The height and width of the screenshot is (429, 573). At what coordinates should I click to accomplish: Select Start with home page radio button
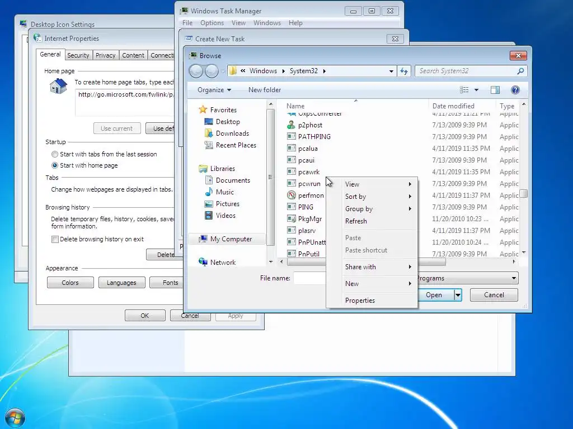point(55,165)
